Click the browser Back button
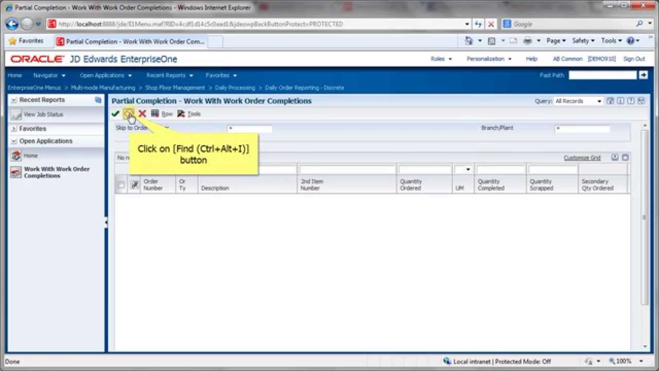The image size is (659, 371). tap(12, 24)
